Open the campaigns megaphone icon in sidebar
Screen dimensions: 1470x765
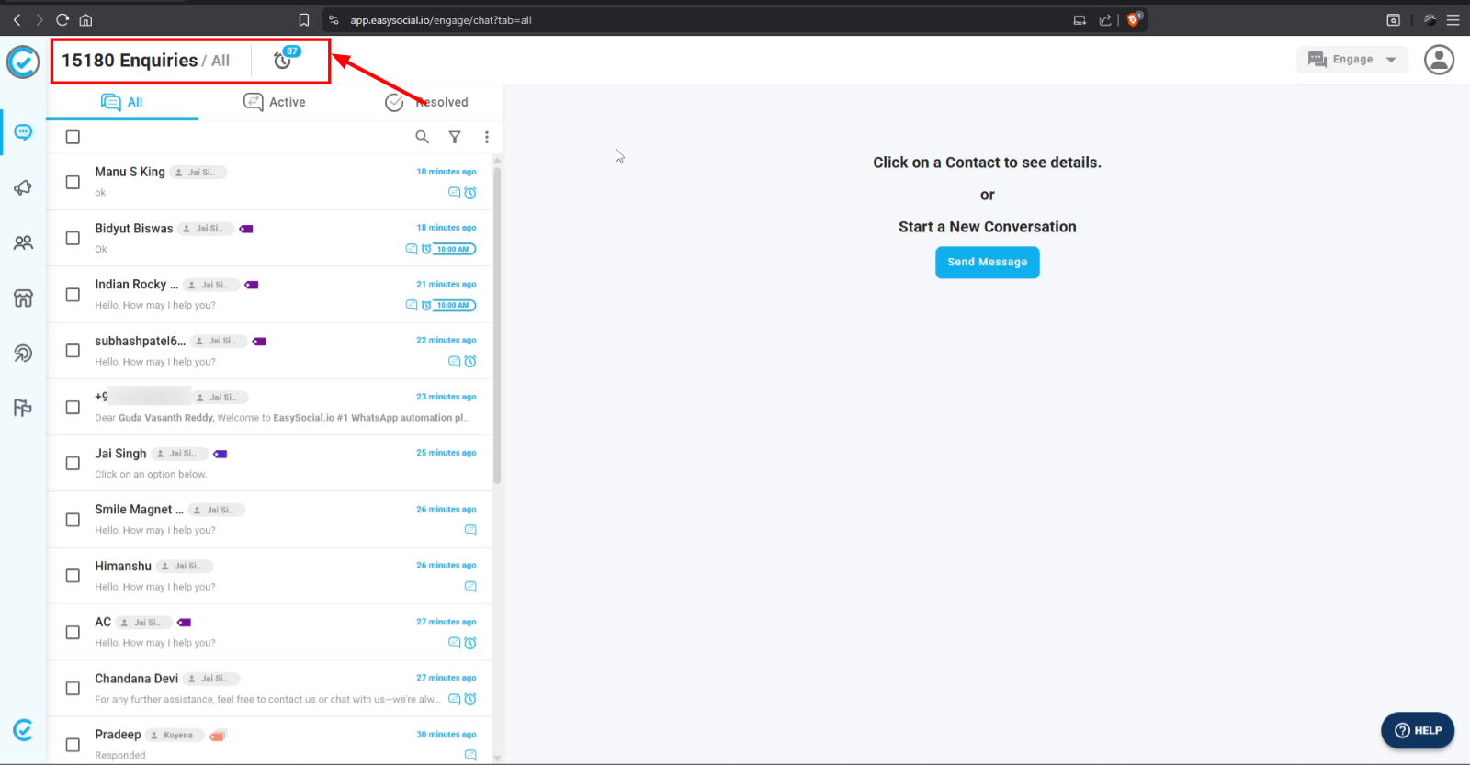(x=23, y=188)
